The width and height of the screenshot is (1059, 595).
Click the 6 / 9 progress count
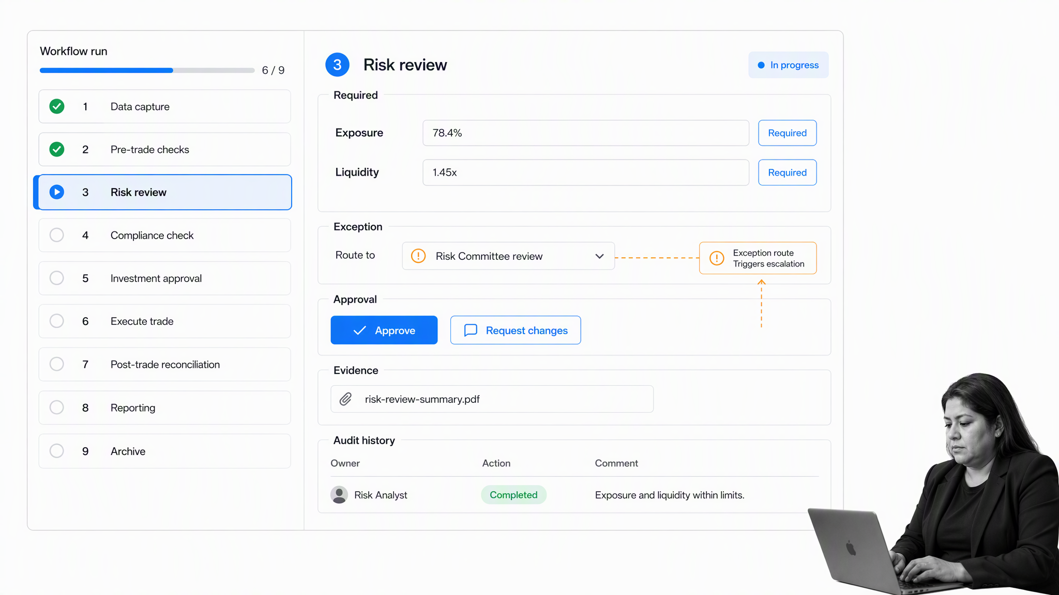pyautogui.click(x=273, y=70)
